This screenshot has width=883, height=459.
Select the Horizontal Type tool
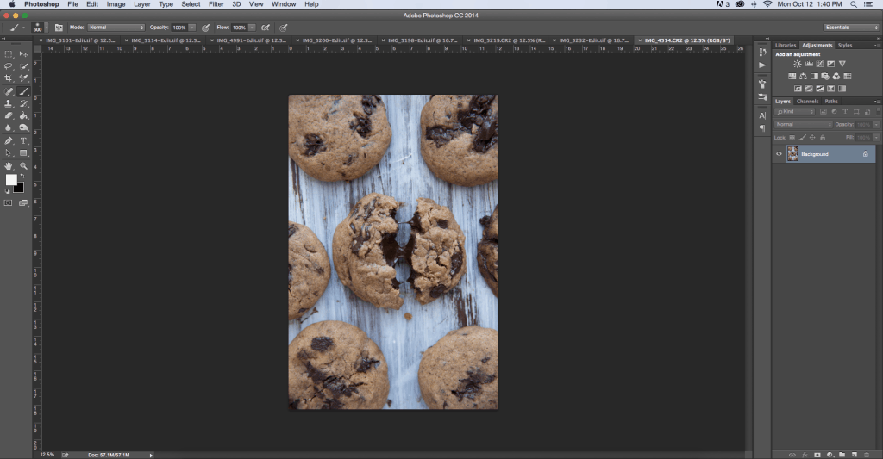23,140
